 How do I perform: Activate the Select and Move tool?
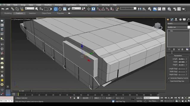pyautogui.click(x=56, y=9)
